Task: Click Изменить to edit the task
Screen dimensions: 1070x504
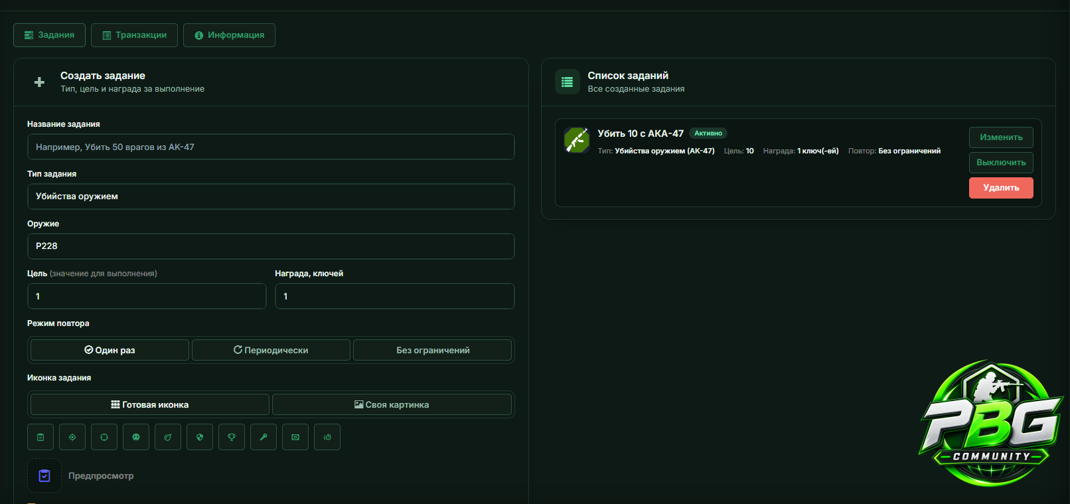Action: pyautogui.click(x=1001, y=137)
